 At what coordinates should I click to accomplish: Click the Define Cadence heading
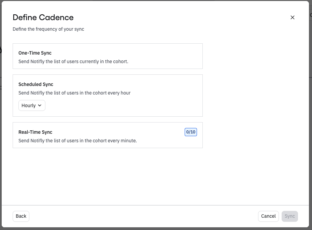pyautogui.click(x=43, y=17)
